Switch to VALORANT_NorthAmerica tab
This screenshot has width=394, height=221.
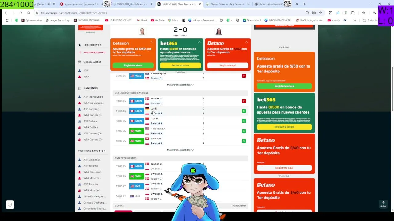pyautogui.click(x=131, y=4)
